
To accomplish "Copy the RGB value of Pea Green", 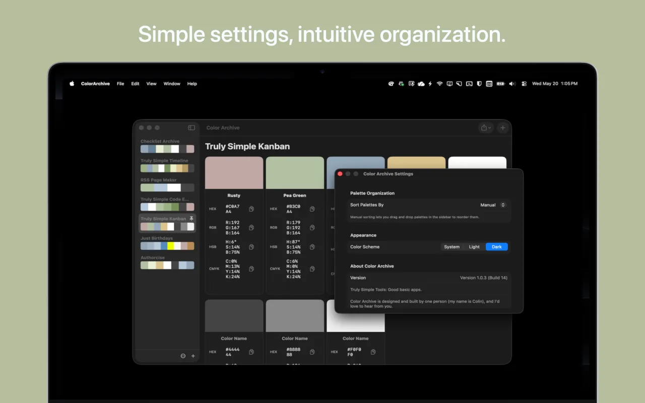I will 312,228.
